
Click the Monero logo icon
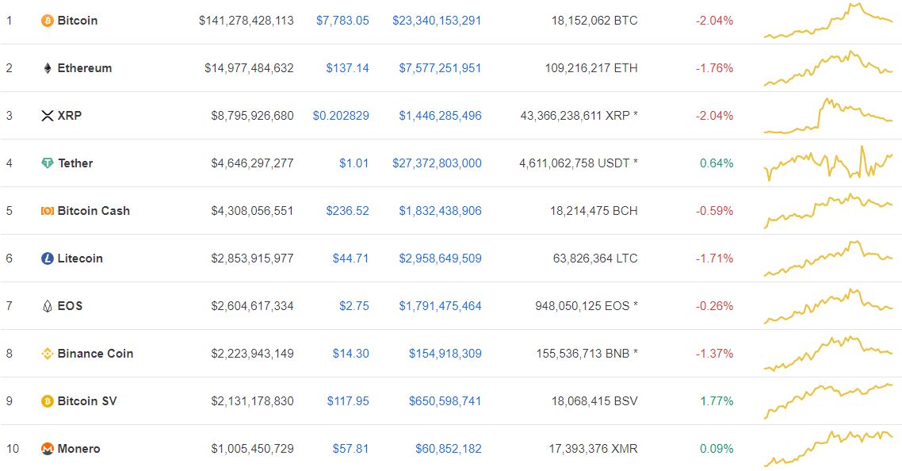48,449
